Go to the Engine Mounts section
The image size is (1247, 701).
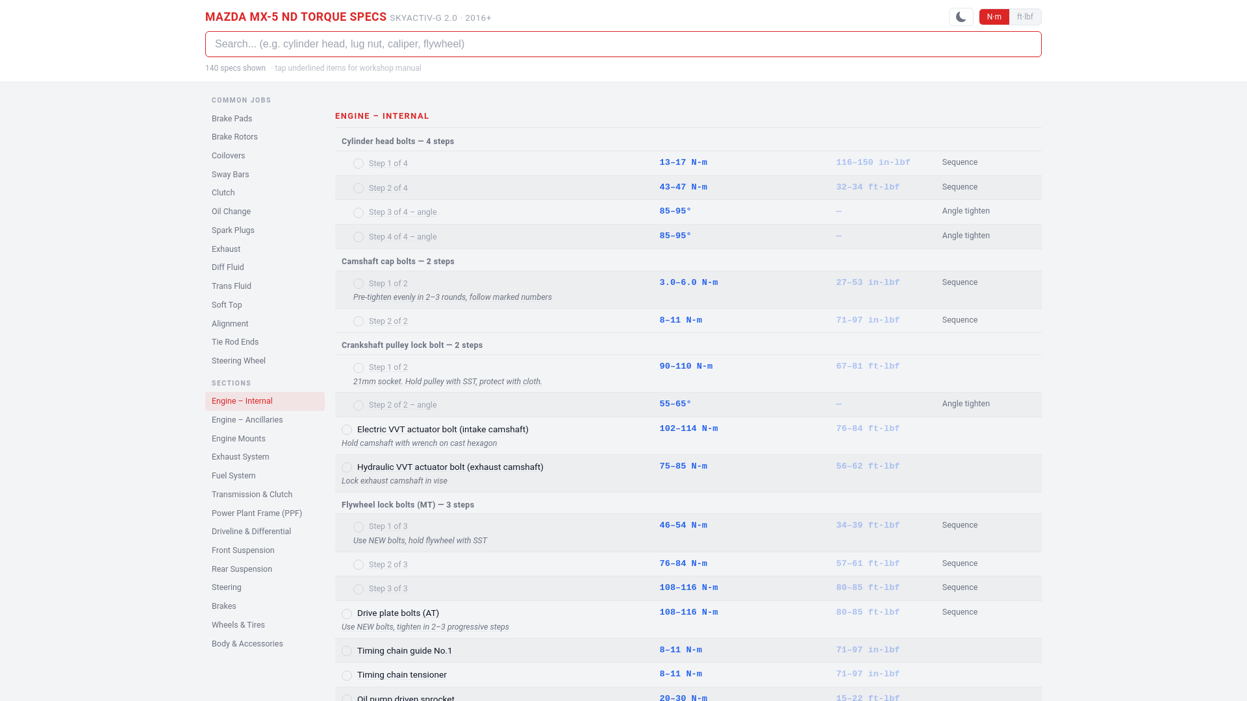click(265, 439)
